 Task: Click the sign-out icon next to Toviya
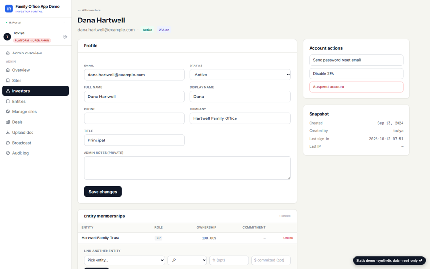pyautogui.click(x=65, y=37)
